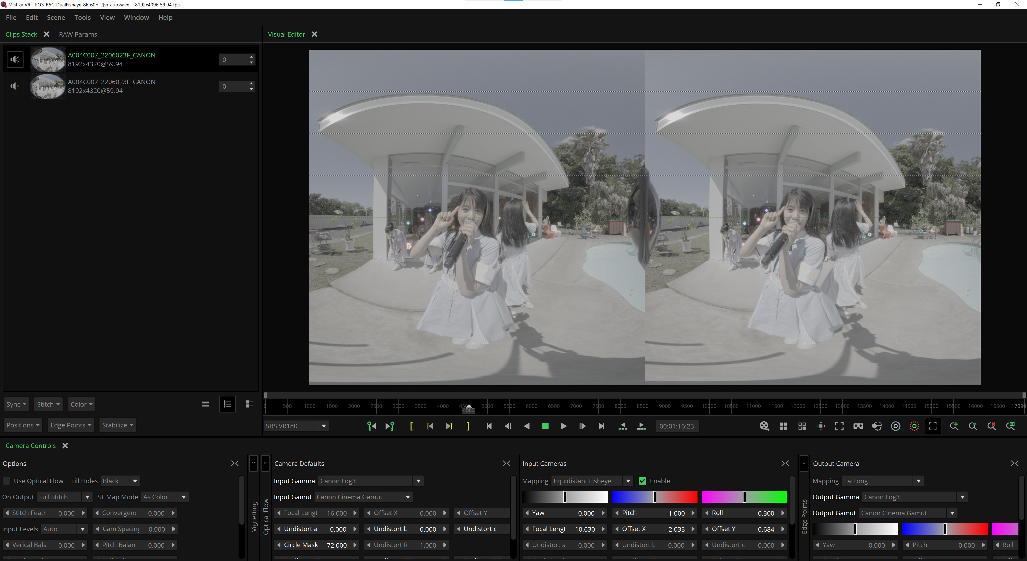Toggle the grid overlay icon
Viewport: 1027px width, 561px height.
(933, 426)
